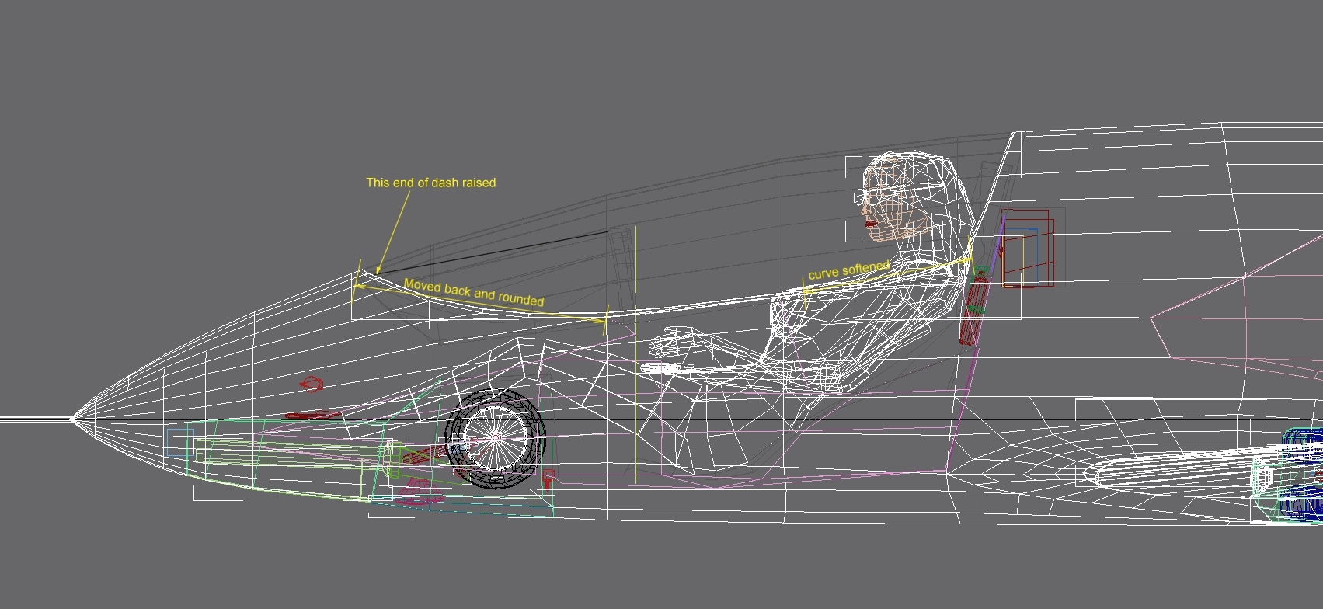Select the 'Moved back and rounded' label
Viewport: 1323px width, 609px height.
pyautogui.click(x=473, y=293)
